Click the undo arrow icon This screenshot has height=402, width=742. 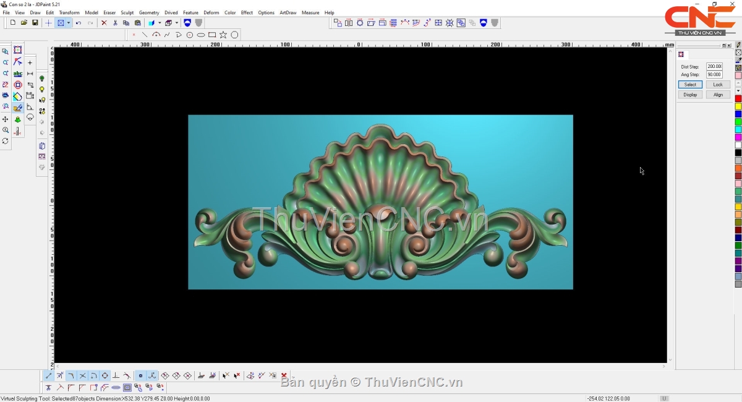[x=79, y=23]
